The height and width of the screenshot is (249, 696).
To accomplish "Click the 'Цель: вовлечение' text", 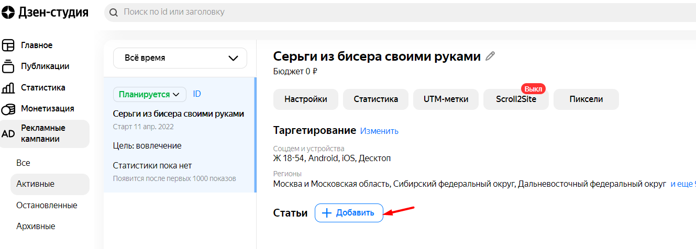I will 147,145.
